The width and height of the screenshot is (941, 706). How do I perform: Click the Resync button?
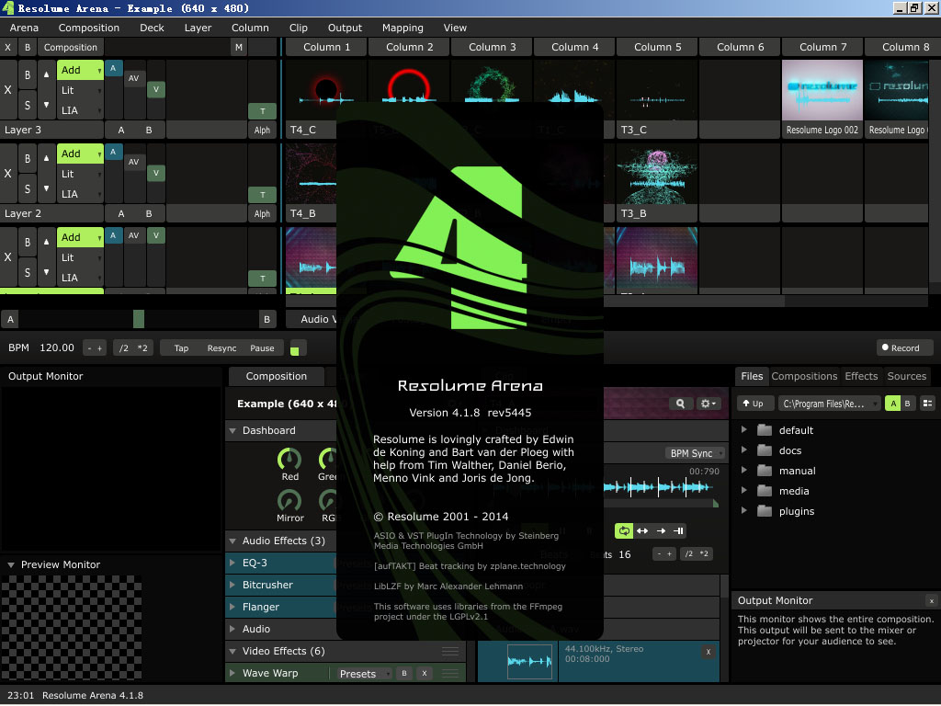click(x=222, y=348)
